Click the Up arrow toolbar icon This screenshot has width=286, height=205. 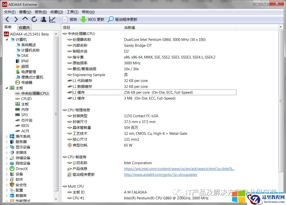(25, 19)
